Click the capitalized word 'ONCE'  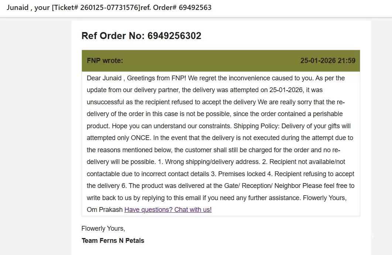pyautogui.click(x=140, y=138)
